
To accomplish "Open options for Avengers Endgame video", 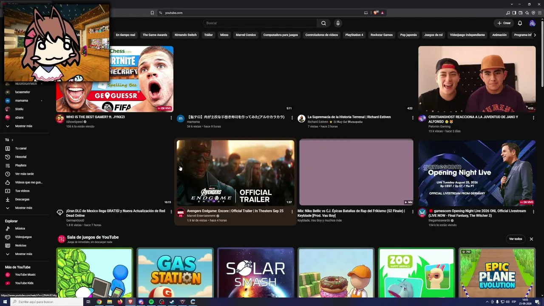I will 292,211.
